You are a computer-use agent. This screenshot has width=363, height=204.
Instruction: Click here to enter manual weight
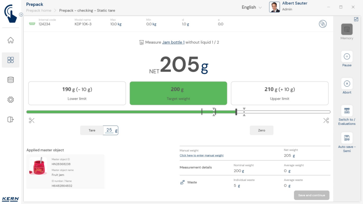pos(201,155)
